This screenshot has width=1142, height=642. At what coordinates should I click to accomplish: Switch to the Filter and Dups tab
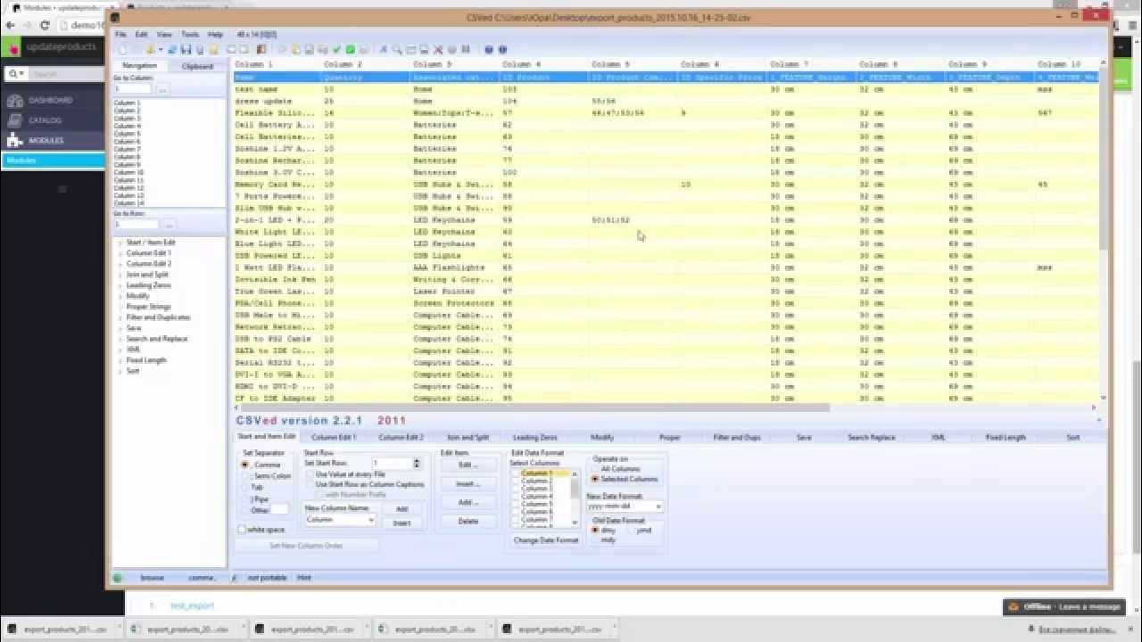click(x=737, y=438)
